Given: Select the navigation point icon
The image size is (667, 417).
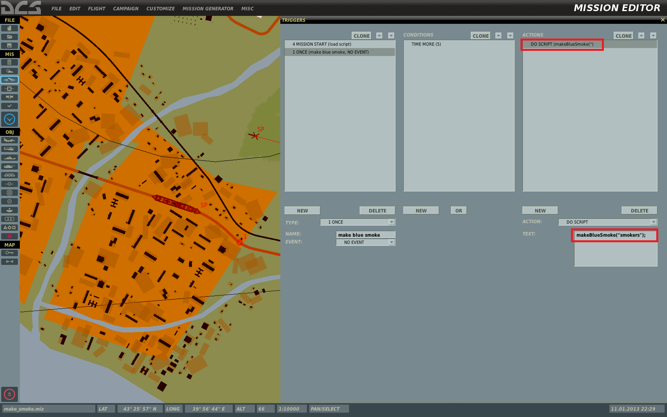Looking at the screenshot, I should (10, 184).
